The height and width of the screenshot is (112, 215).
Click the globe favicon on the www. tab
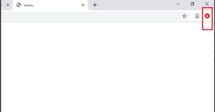(x=19, y=5)
